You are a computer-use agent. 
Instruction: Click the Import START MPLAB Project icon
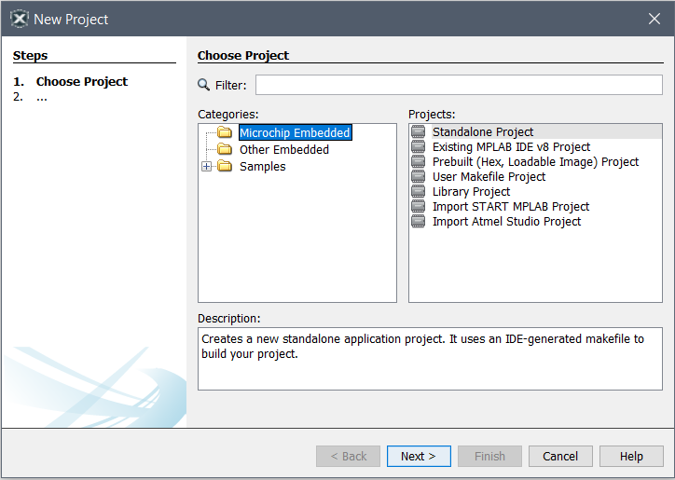point(419,207)
